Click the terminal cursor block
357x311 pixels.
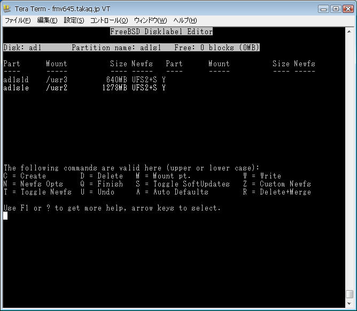pyautogui.click(x=5, y=215)
